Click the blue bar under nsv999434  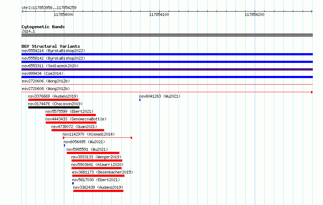pos(167,77)
